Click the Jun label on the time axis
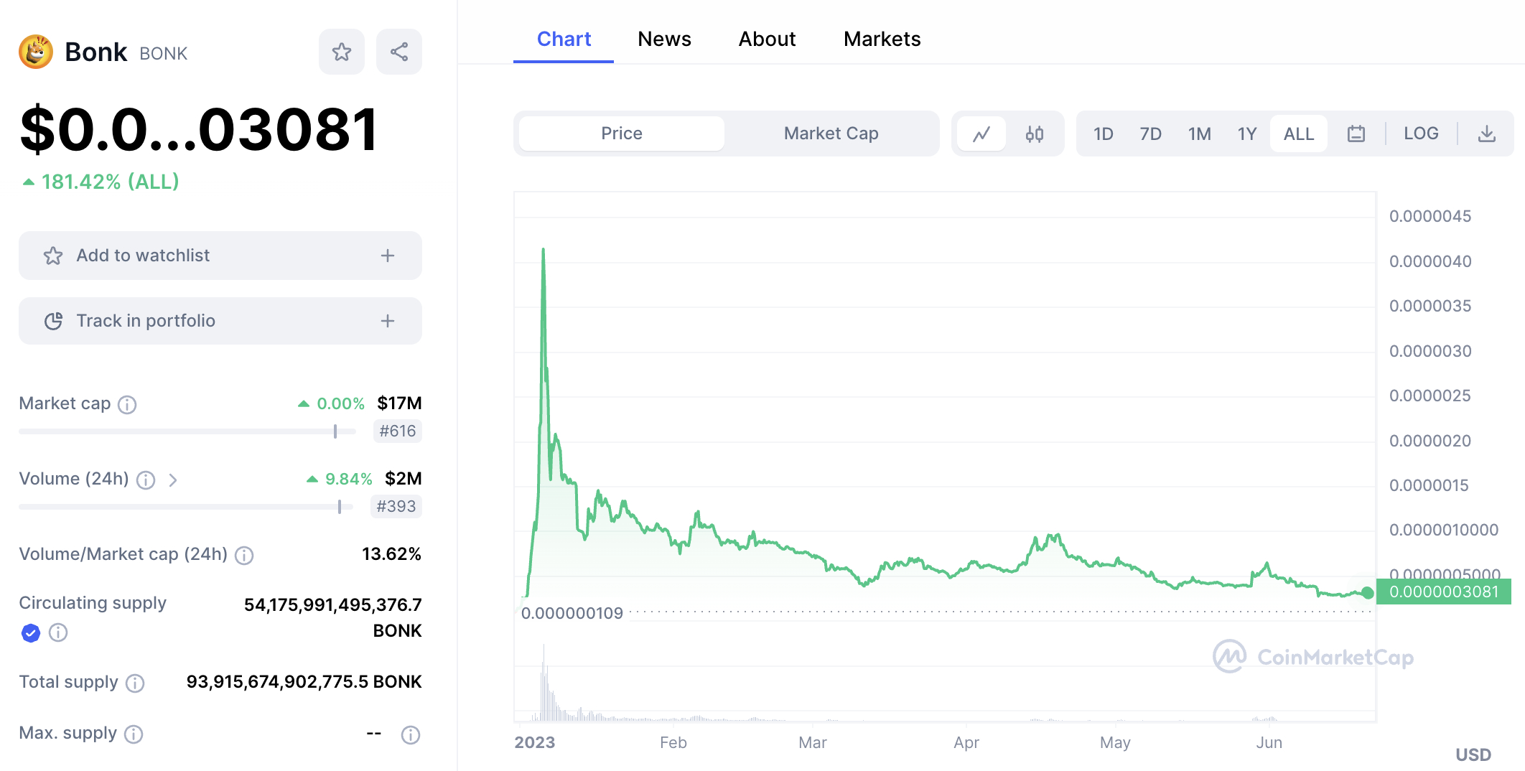This screenshot has width=1525, height=771. (1269, 742)
